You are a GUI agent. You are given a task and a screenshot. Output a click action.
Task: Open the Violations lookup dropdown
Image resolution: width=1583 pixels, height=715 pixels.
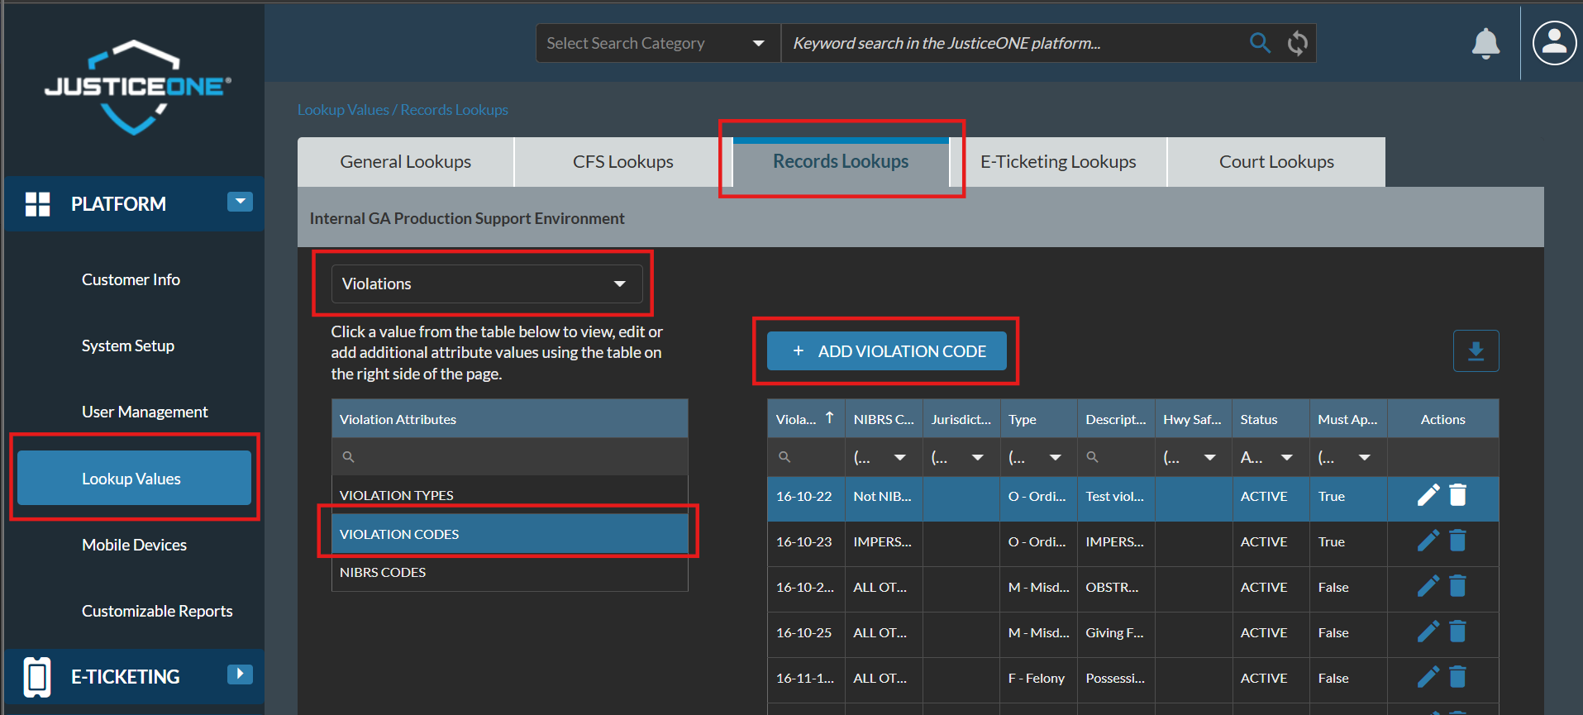(x=487, y=284)
